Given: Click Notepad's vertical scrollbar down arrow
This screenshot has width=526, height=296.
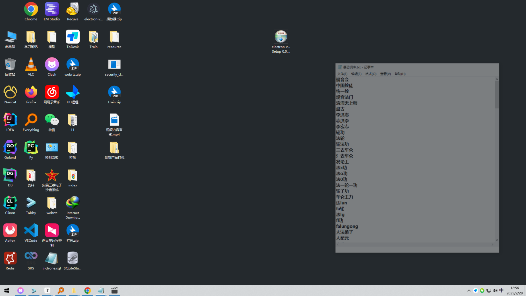Looking at the screenshot, I should 497,240.
